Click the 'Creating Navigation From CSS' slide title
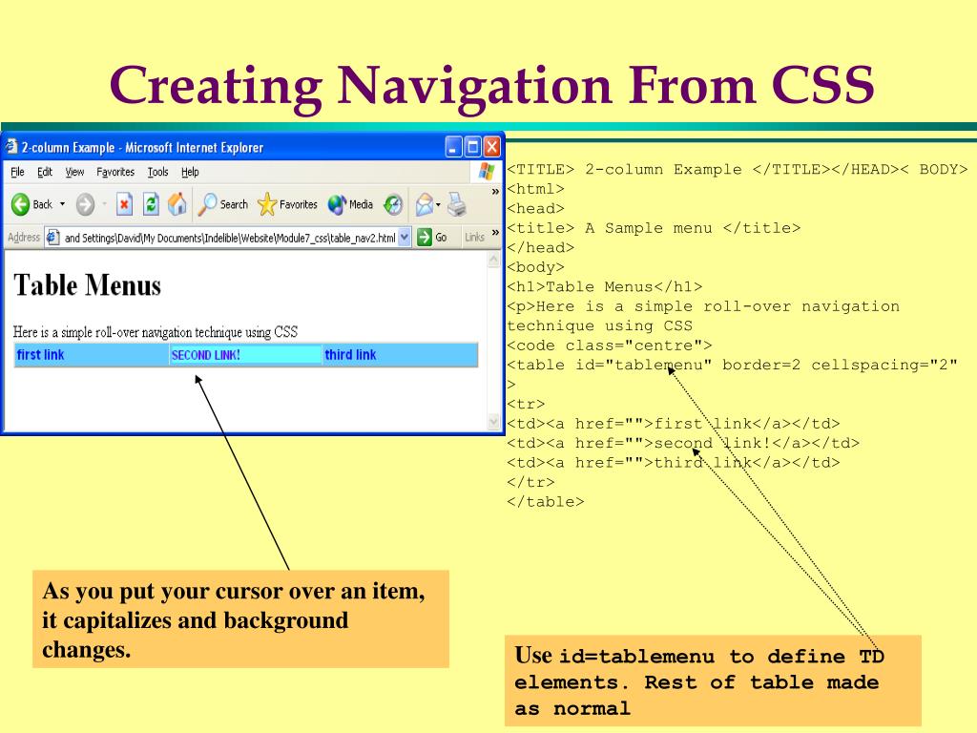Image resolution: width=977 pixels, height=733 pixels. [492, 86]
